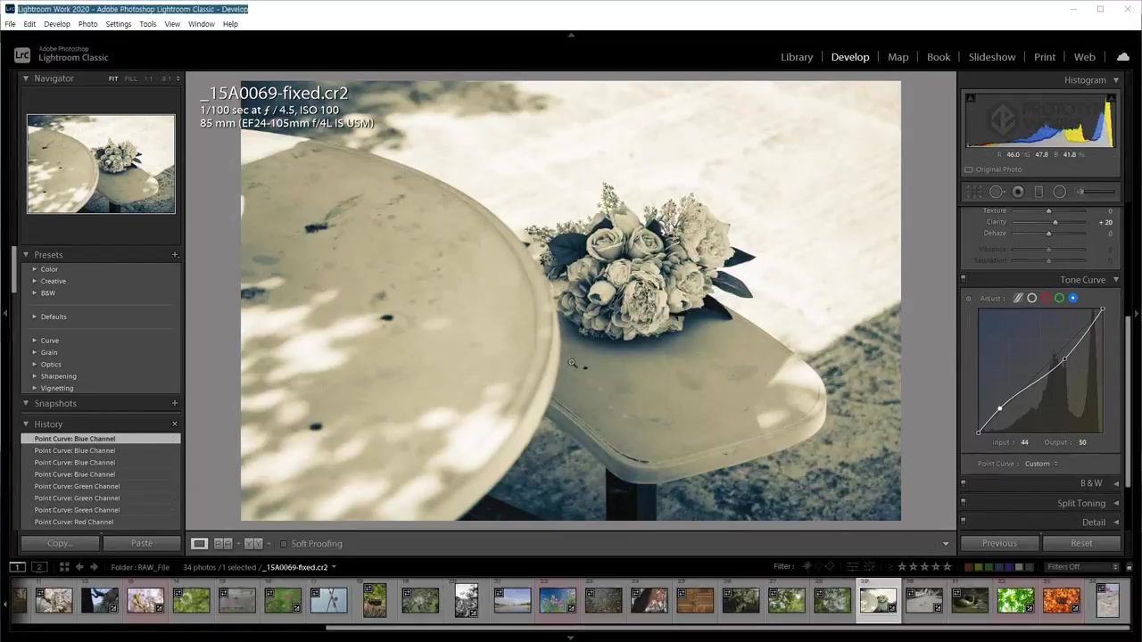Open the Develop menu in menu bar
Image resolution: width=1142 pixels, height=642 pixels.
coord(56,24)
